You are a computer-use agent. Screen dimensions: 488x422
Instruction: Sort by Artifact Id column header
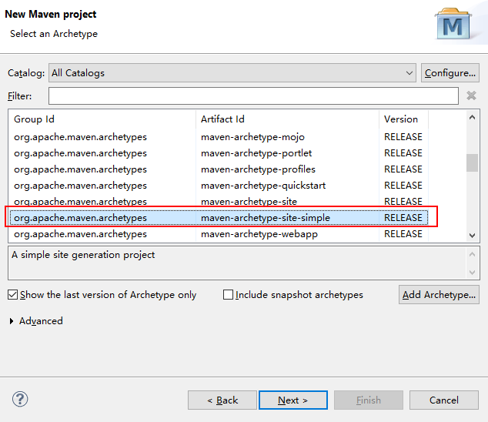(288, 119)
